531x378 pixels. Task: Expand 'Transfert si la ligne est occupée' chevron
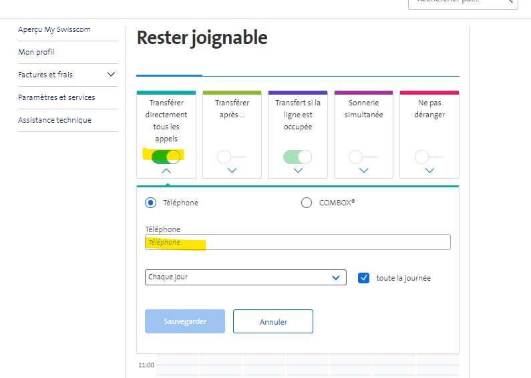pos(298,171)
